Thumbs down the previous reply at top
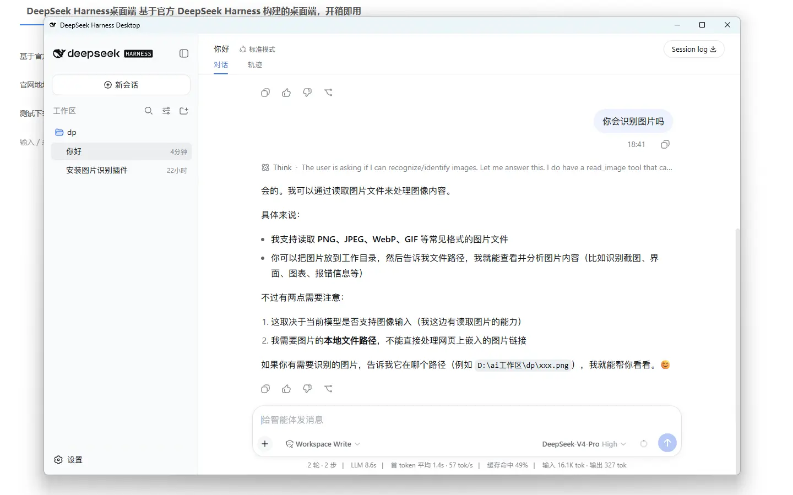Screen dimensions: 793x495 click(307, 93)
